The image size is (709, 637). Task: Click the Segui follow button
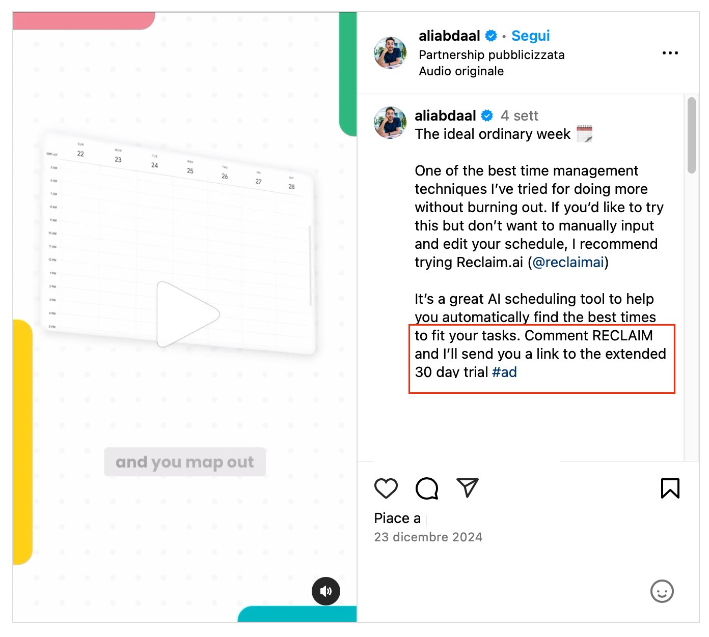click(x=530, y=36)
